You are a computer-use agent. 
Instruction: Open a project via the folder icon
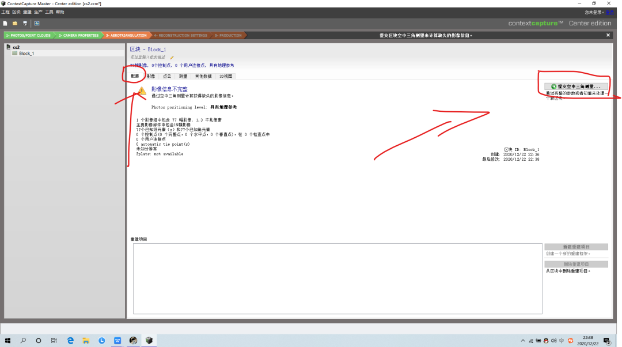pos(15,24)
